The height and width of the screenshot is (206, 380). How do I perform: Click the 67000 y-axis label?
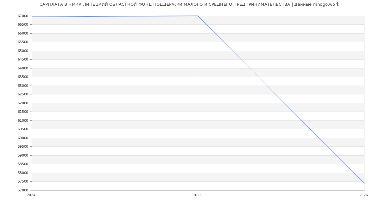coord(23,16)
